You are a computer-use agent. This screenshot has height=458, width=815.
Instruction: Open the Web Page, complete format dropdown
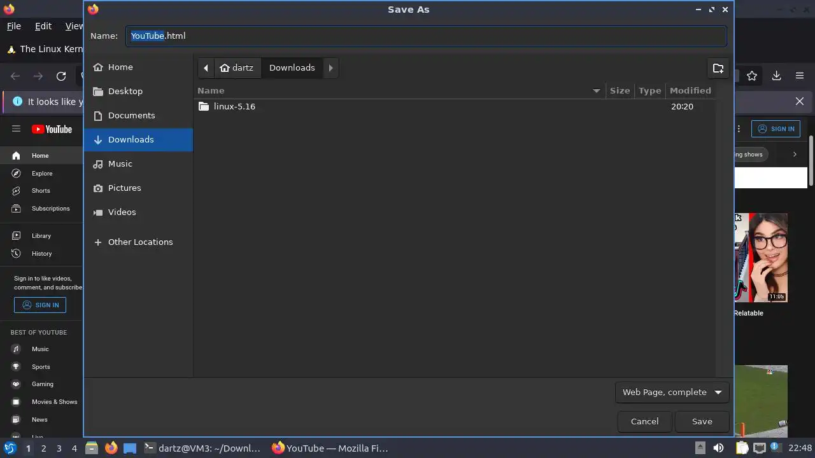pos(672,392)
